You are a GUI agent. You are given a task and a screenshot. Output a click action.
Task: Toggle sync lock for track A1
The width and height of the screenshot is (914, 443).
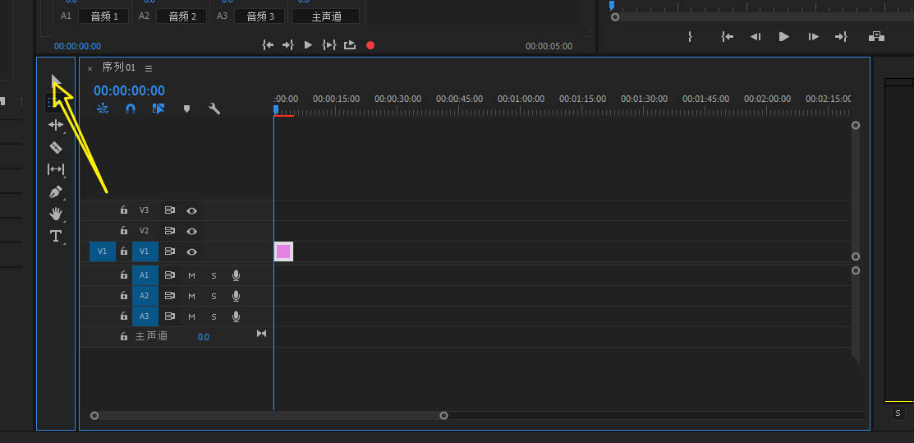click(x=170, y=275)
